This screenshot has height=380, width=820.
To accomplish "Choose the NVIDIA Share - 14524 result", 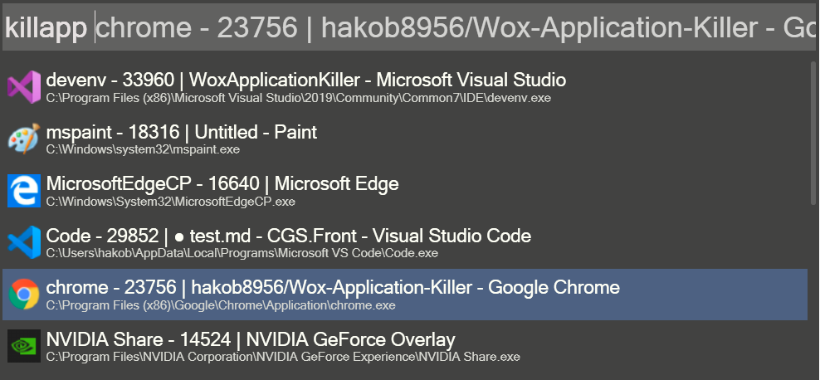I will click(250, 339).
